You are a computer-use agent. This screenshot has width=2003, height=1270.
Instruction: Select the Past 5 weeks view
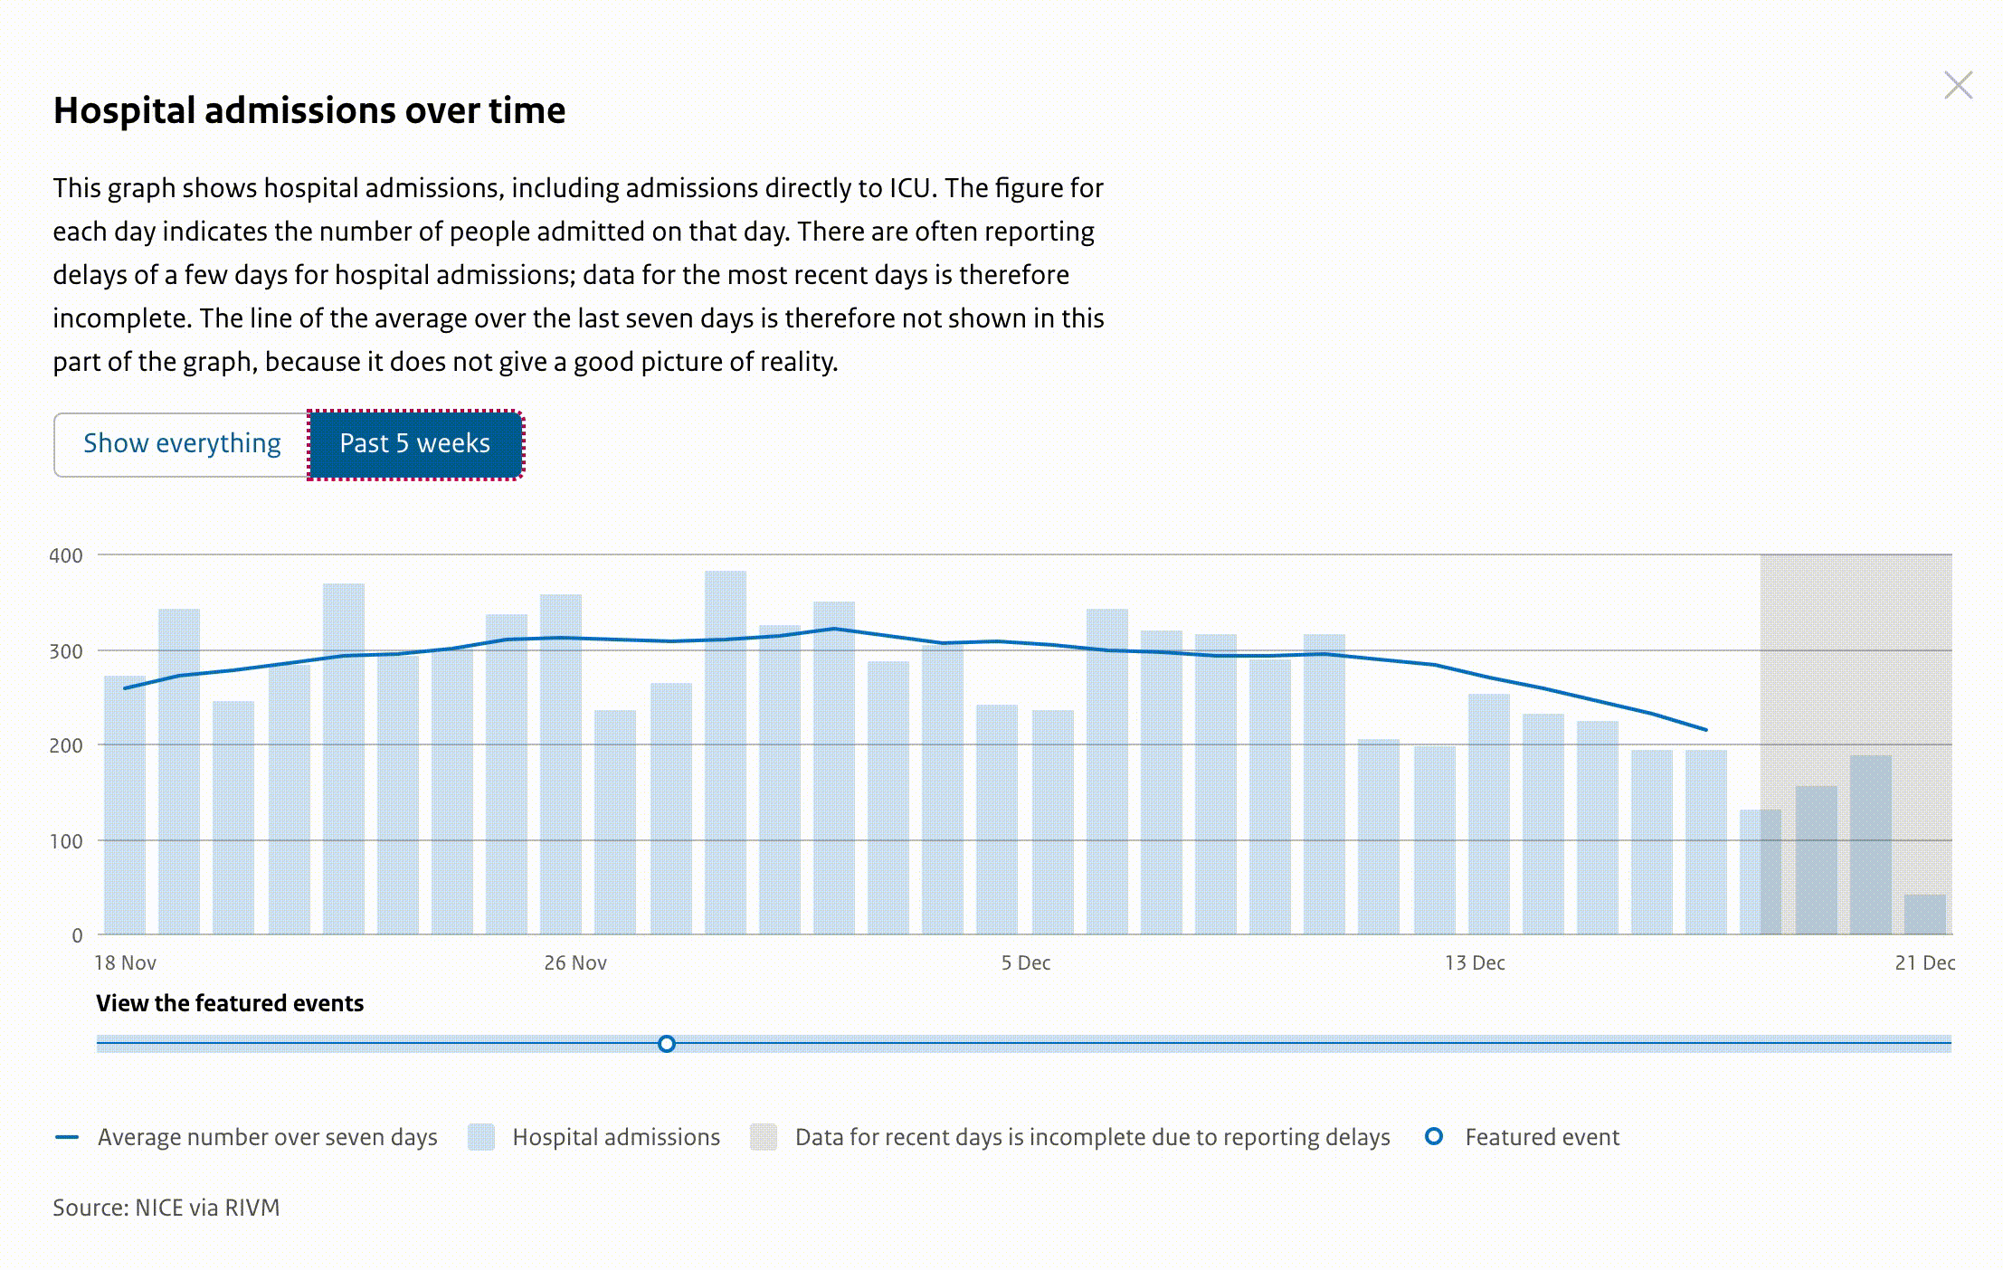[x=415, y=444]
